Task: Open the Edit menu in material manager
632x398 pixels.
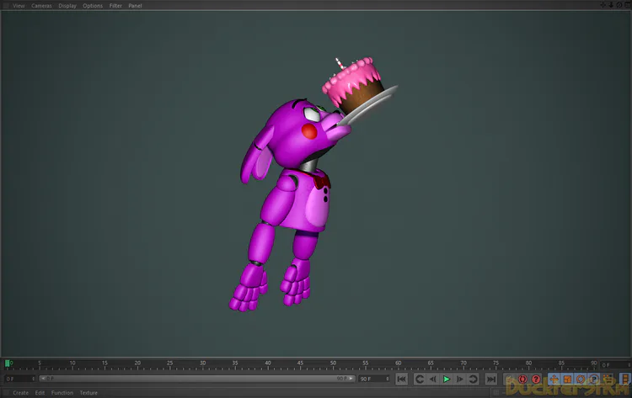Action: [x=40, y=393]
